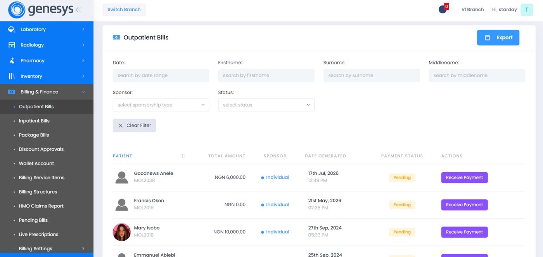Click amount NGN 0.00
The width and height of the screenshot is (543, 257).
[235, 205]
